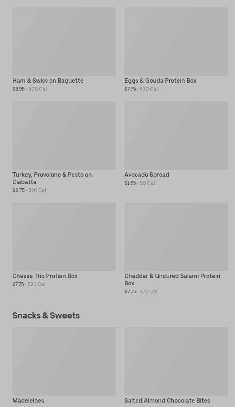Open the Eggs & Gouda Protein Box image
This screenshot has width=235, height=407.
[176, 42]
